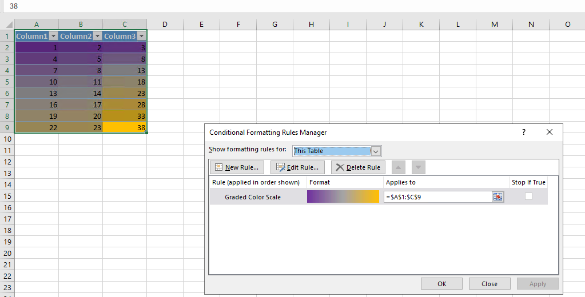Select column C header
Screen dimensions: 585x297
125,24
